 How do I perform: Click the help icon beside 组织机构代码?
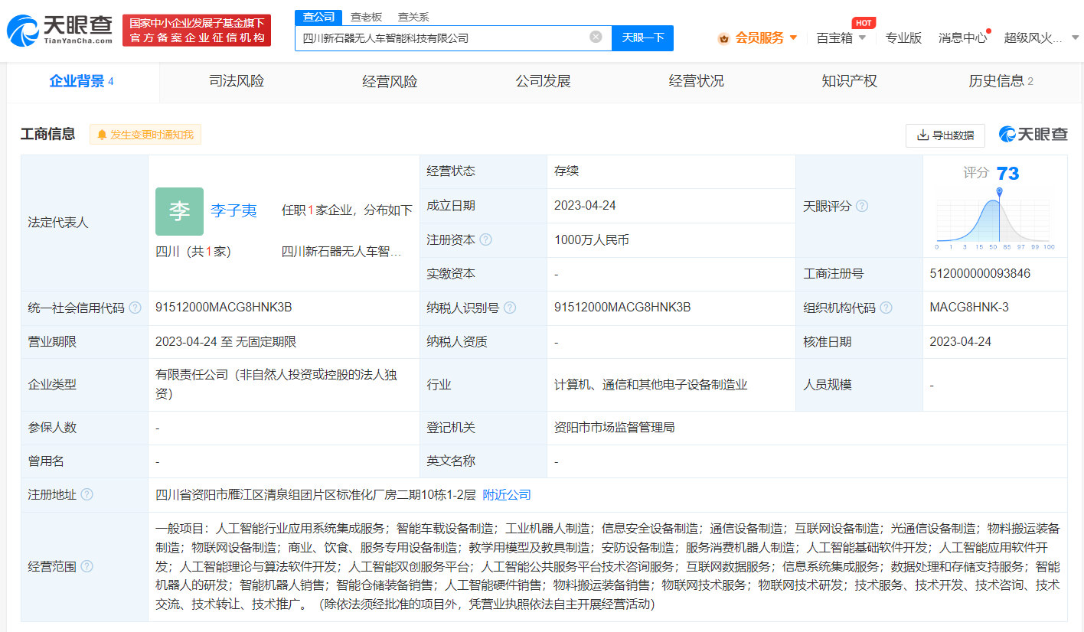pyautogui.click(x=886, y=308)
